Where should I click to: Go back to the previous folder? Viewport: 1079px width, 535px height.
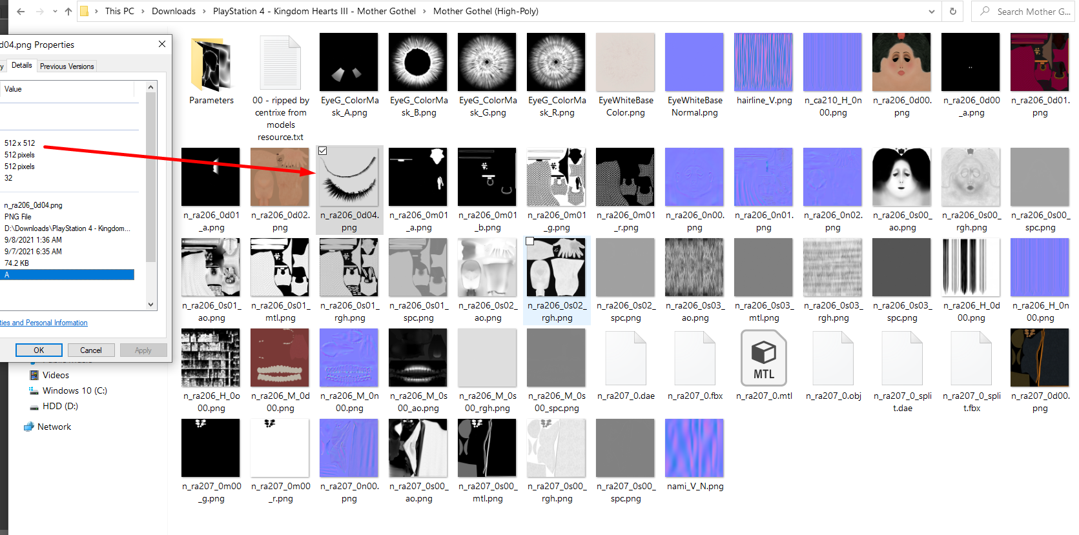click(x=21, y=12)
